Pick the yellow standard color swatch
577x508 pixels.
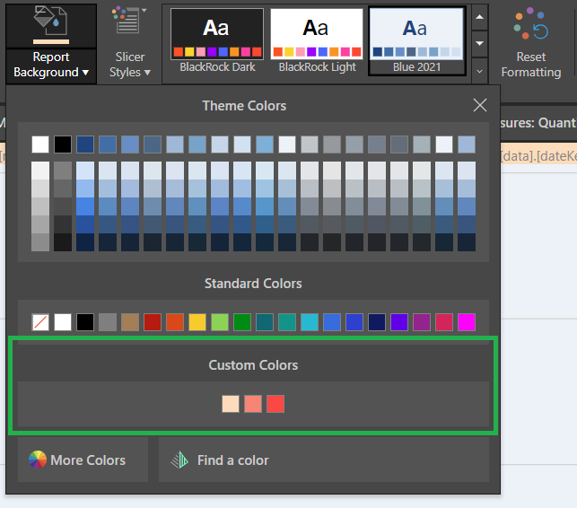coord(197,322)
